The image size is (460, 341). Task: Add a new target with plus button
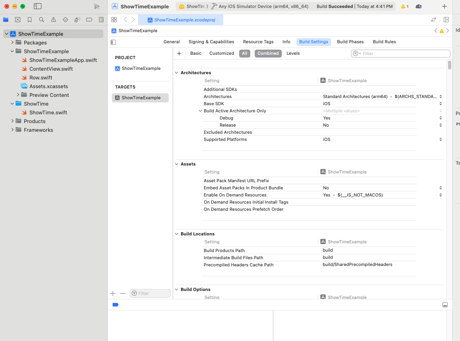coord(113,293)
